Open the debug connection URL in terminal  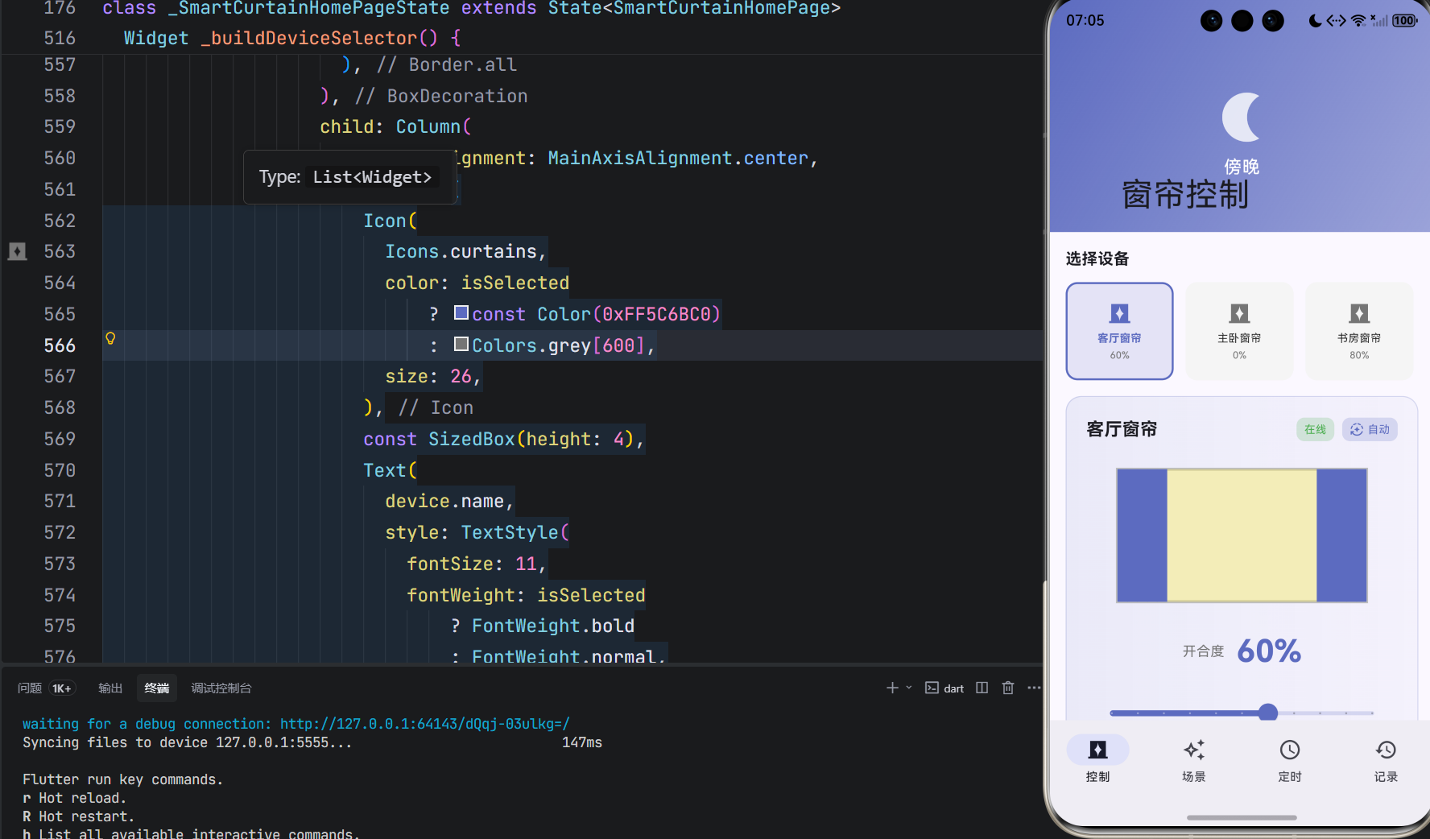pos(424,724)
